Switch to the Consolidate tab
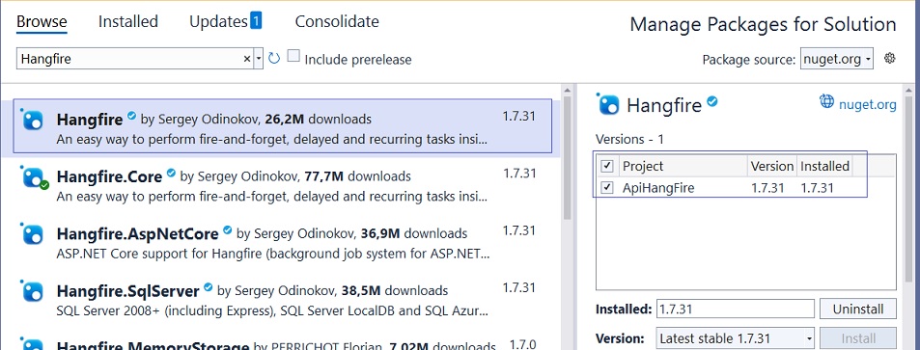Screen dimensions: 920x350 click(x=337, y=21)
